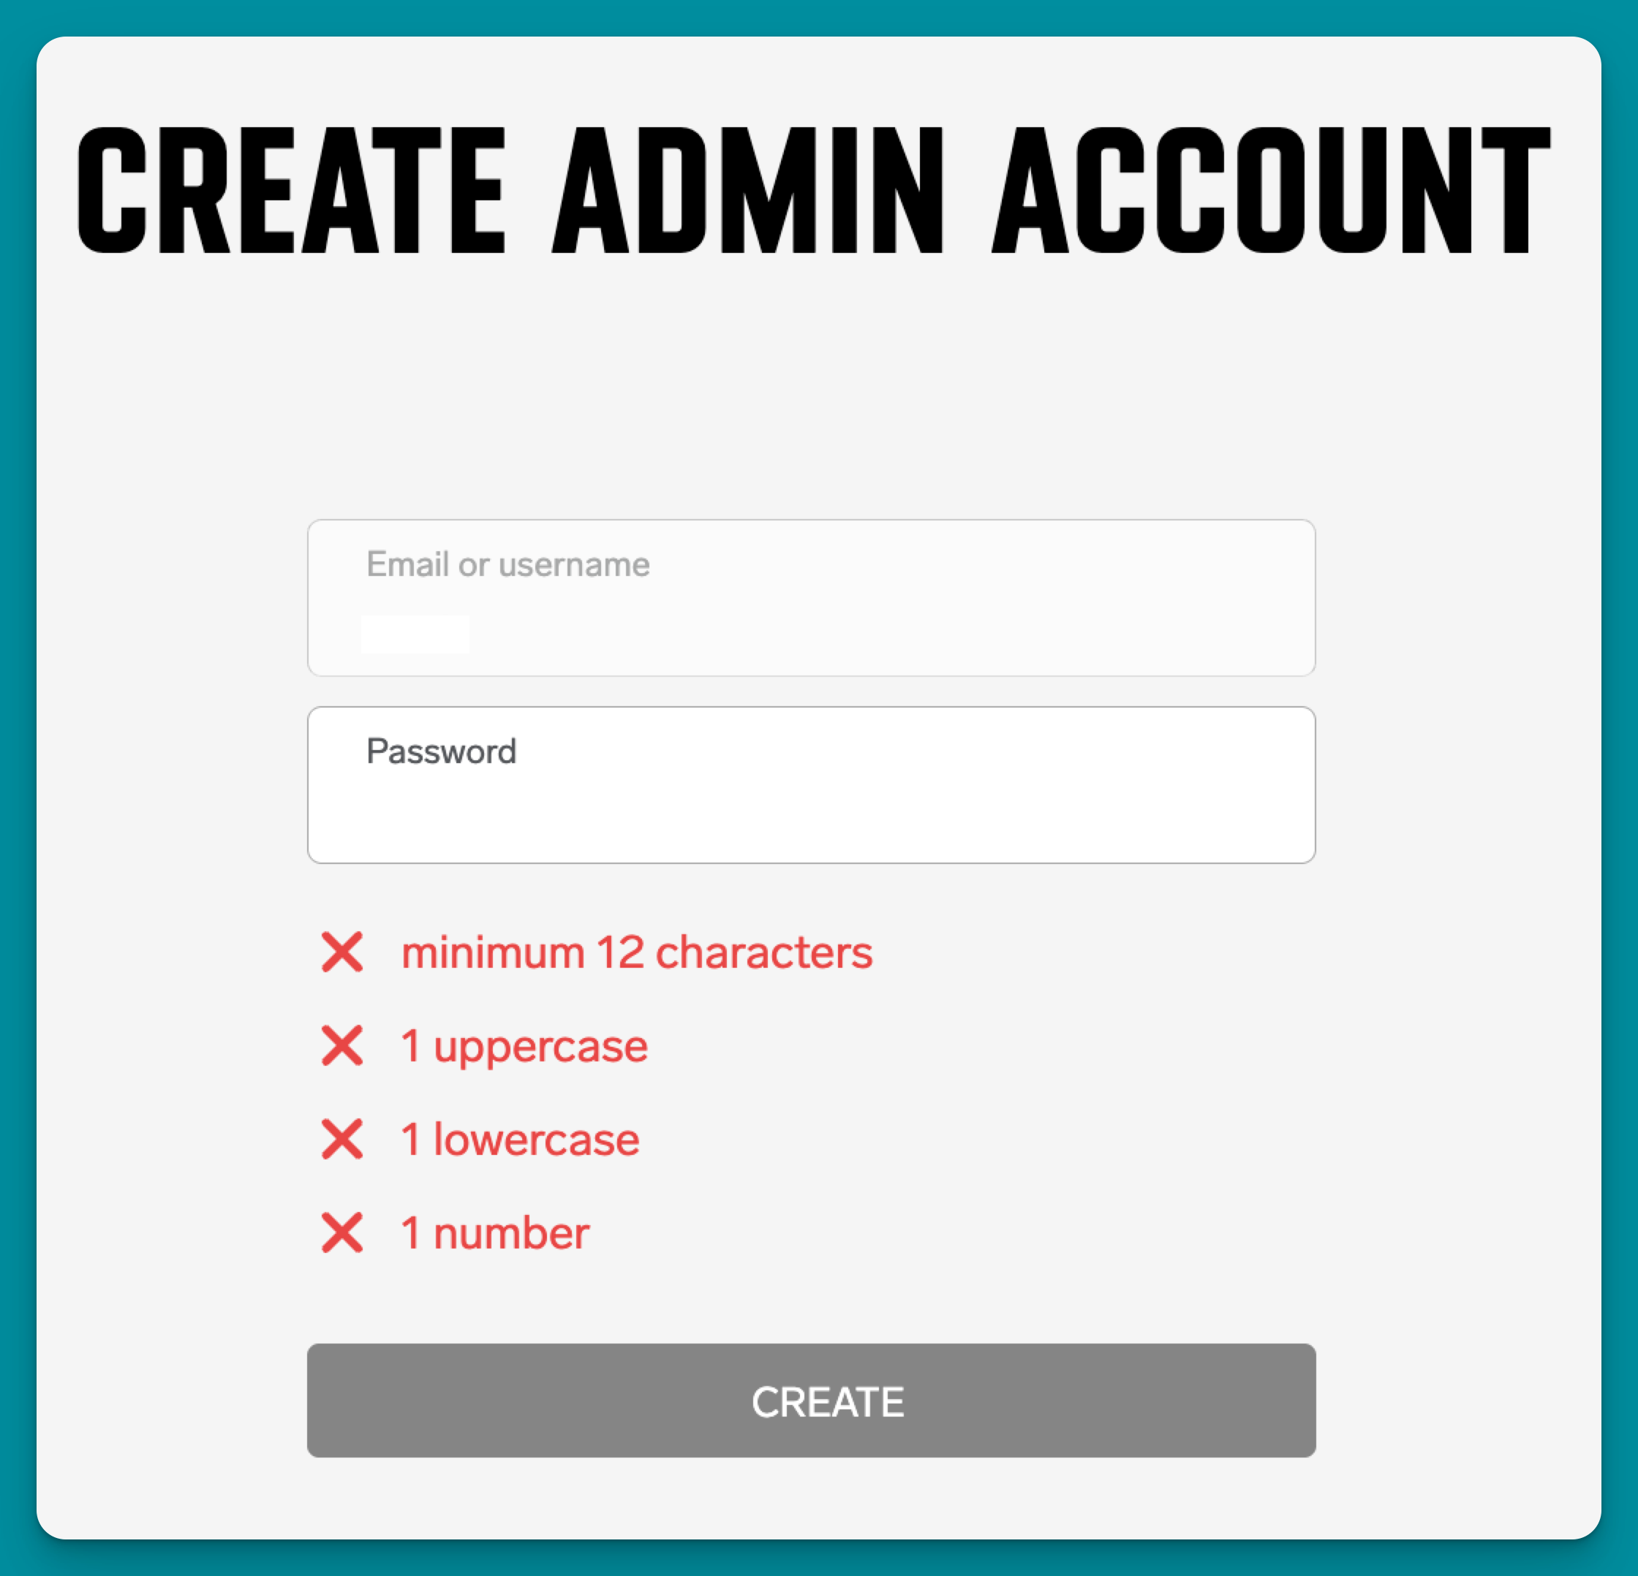
Task: Select red X icon beside 1 lowercase
Action: click(341, 1139)
